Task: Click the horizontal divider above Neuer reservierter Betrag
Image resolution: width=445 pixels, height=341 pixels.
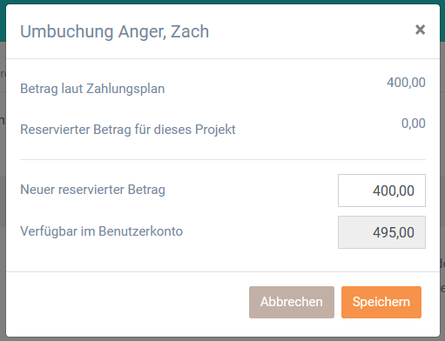Action: [223, 159]
